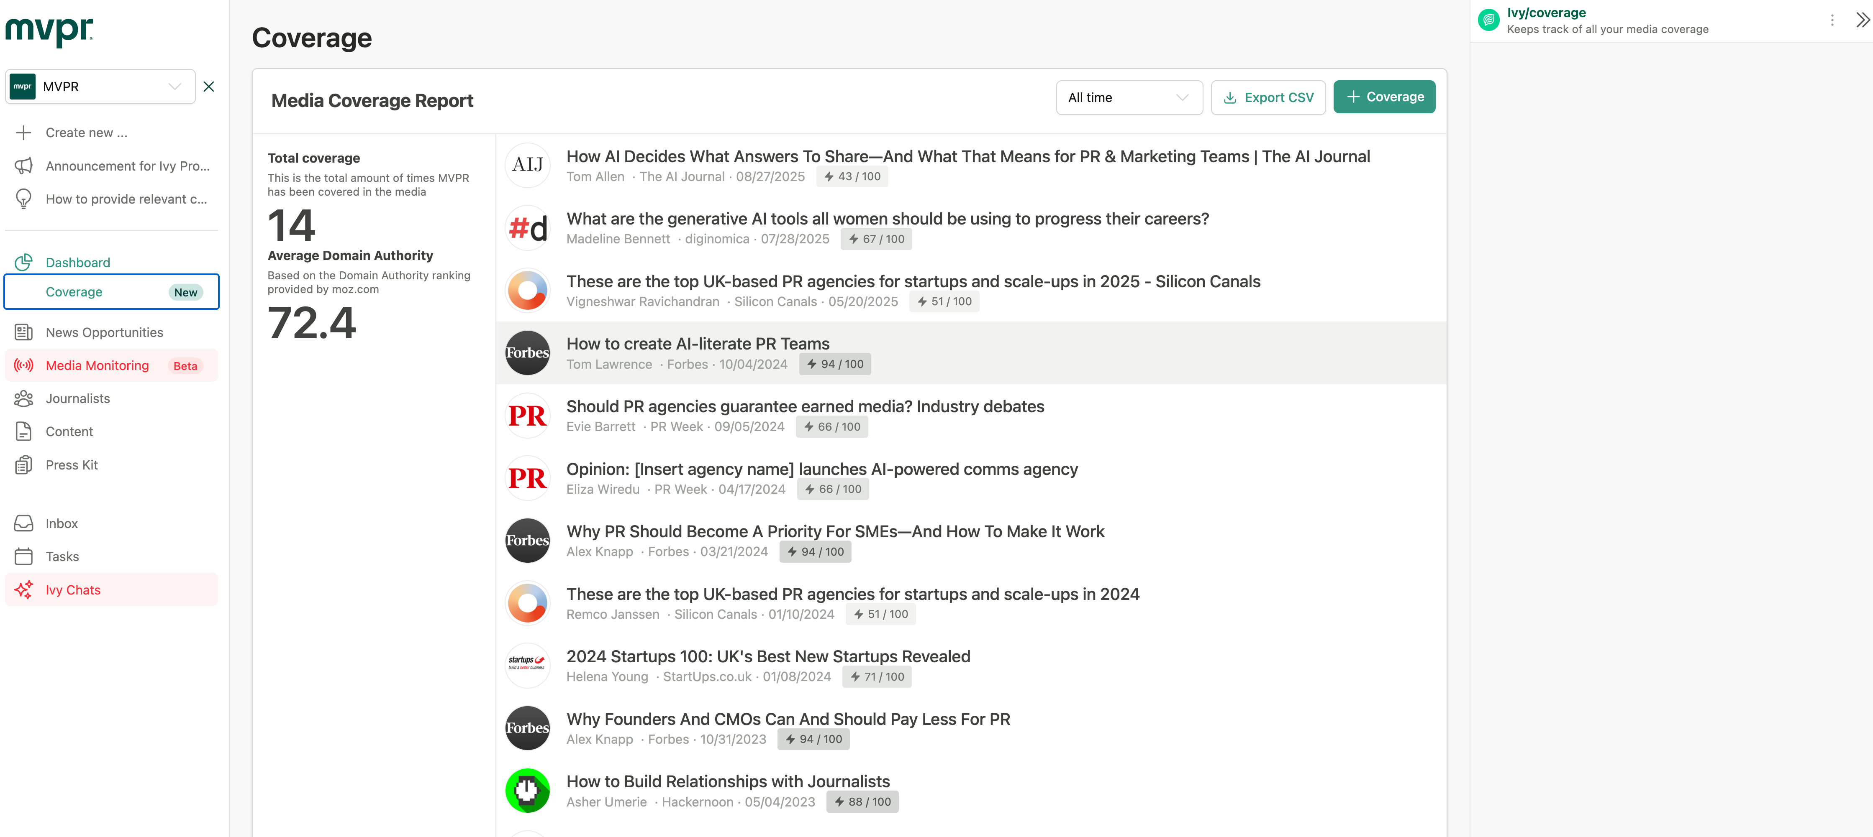Open the Tasks page
Image resolution: width=1873 pixels, height=837 pixels.
(x=62, y=556)
